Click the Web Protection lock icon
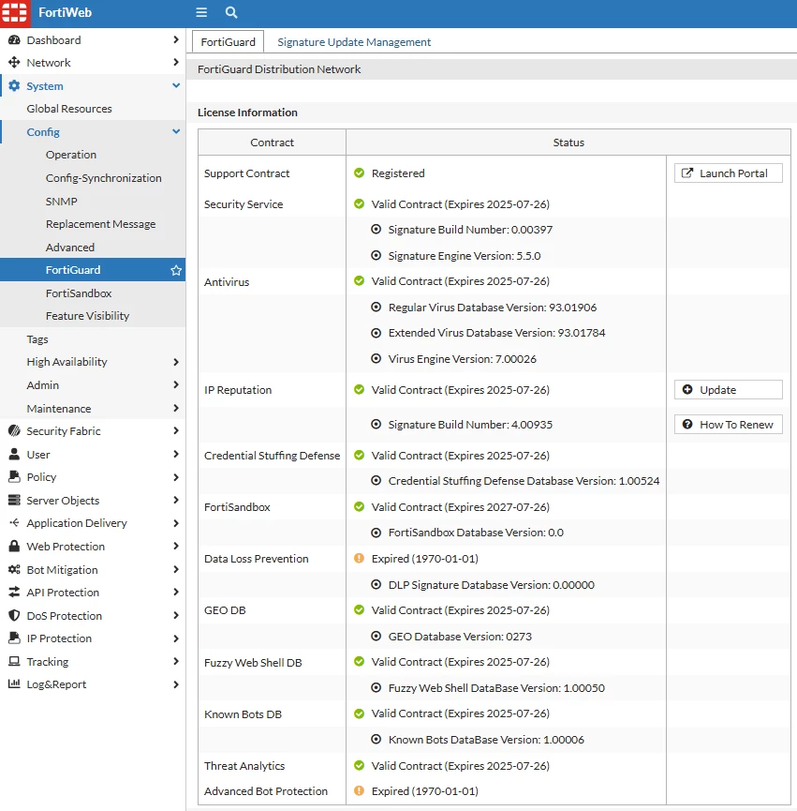797x811 pixels. pos(14,547)
